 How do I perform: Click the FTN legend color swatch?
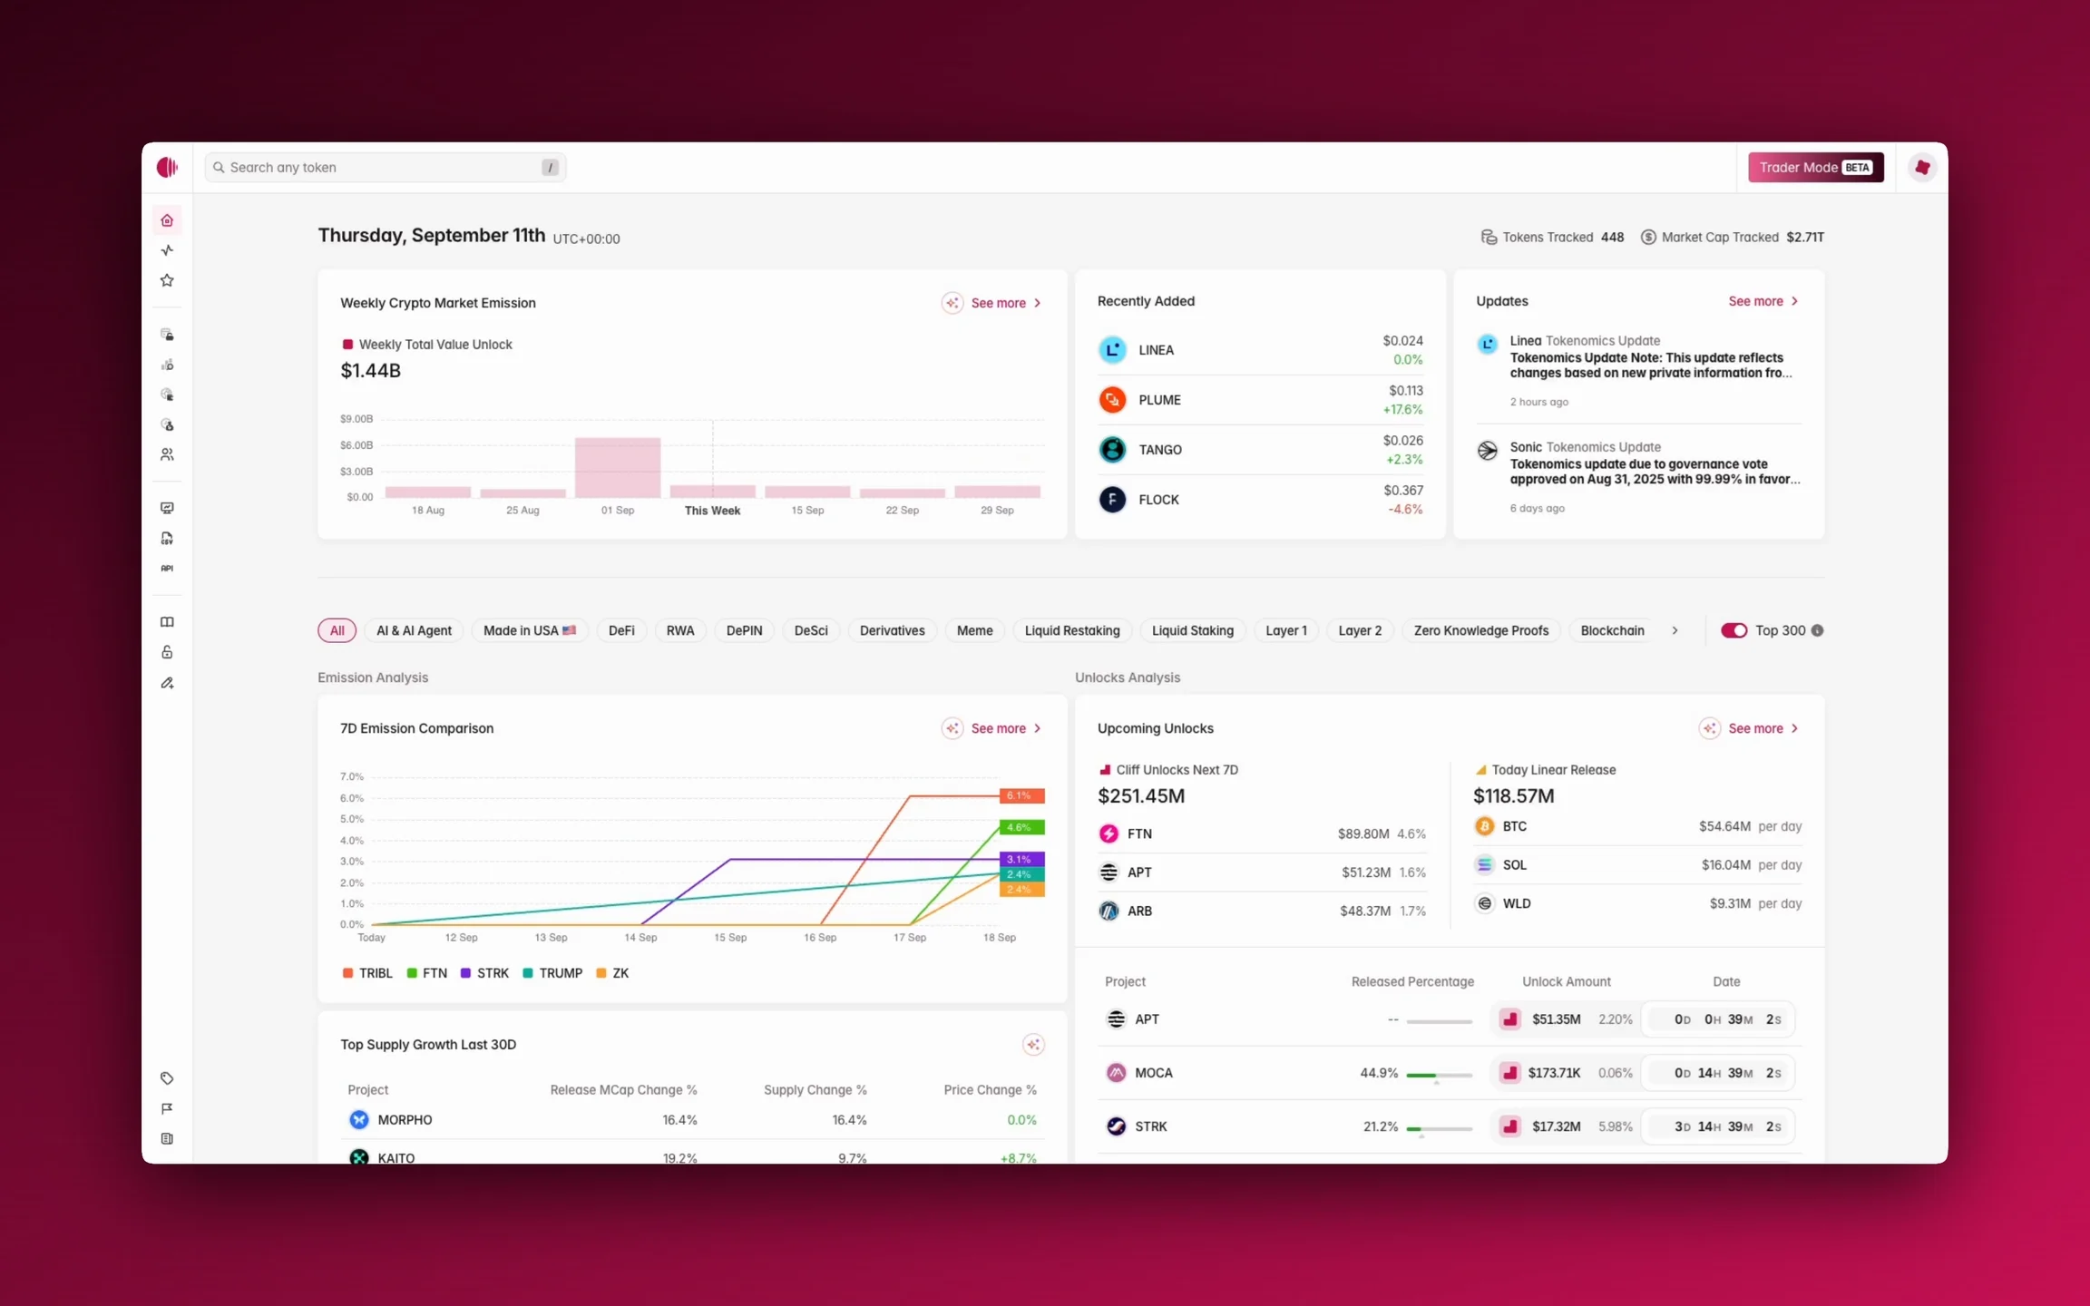[412, 973]
